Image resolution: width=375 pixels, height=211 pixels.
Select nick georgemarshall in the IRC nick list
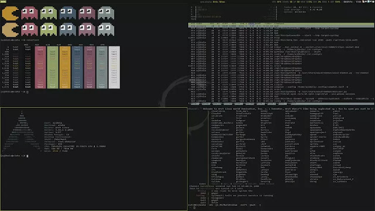tap(246, 158)
